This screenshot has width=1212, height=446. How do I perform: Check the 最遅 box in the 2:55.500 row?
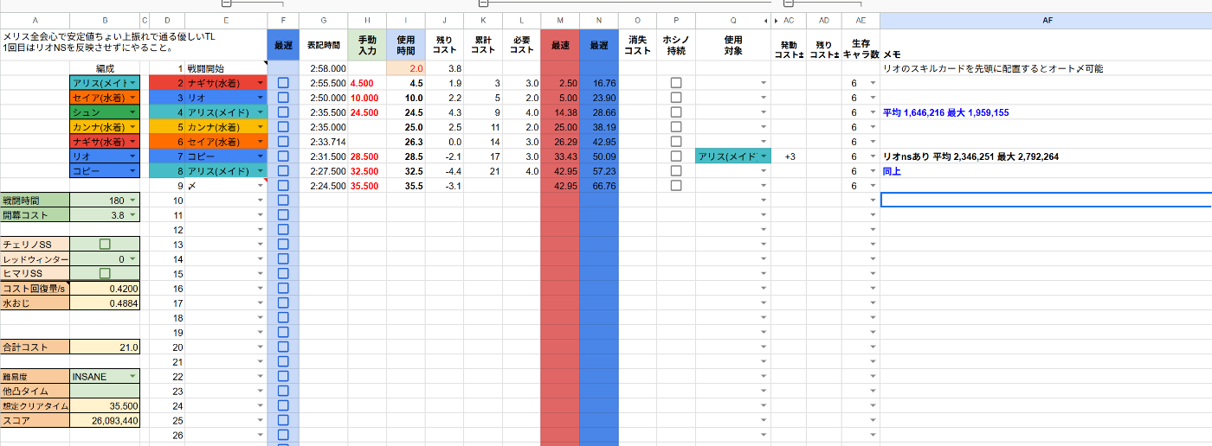tap(283, 83)
